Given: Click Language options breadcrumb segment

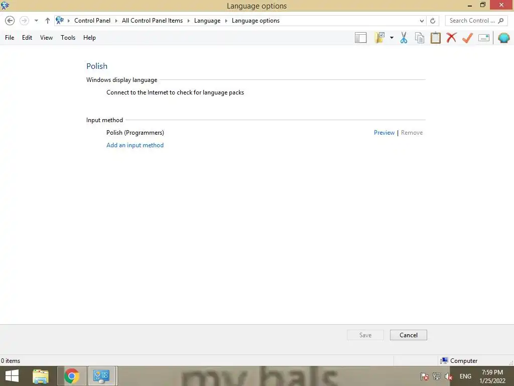Looking at the screenshot, I should click(255, 20).
